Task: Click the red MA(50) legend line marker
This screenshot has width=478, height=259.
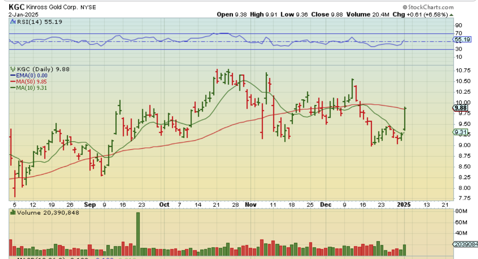Action: click(12, 81)
